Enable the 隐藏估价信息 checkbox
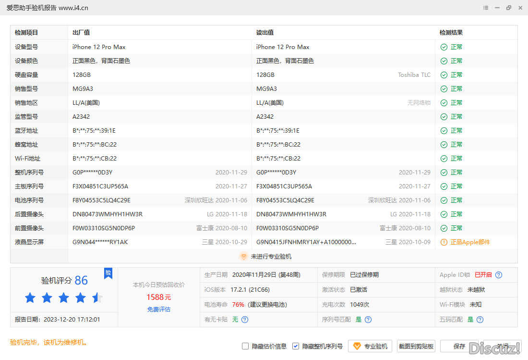Image resolution: width=528 pixels, height=360 pixels. coord(245,346)
